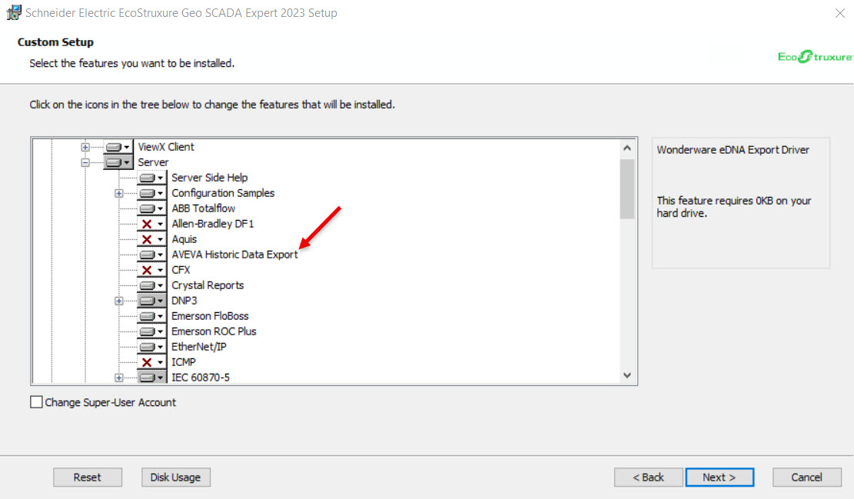Select the Aquis label
The width and height of the screenshot is (854, 499).
[184, 239]
